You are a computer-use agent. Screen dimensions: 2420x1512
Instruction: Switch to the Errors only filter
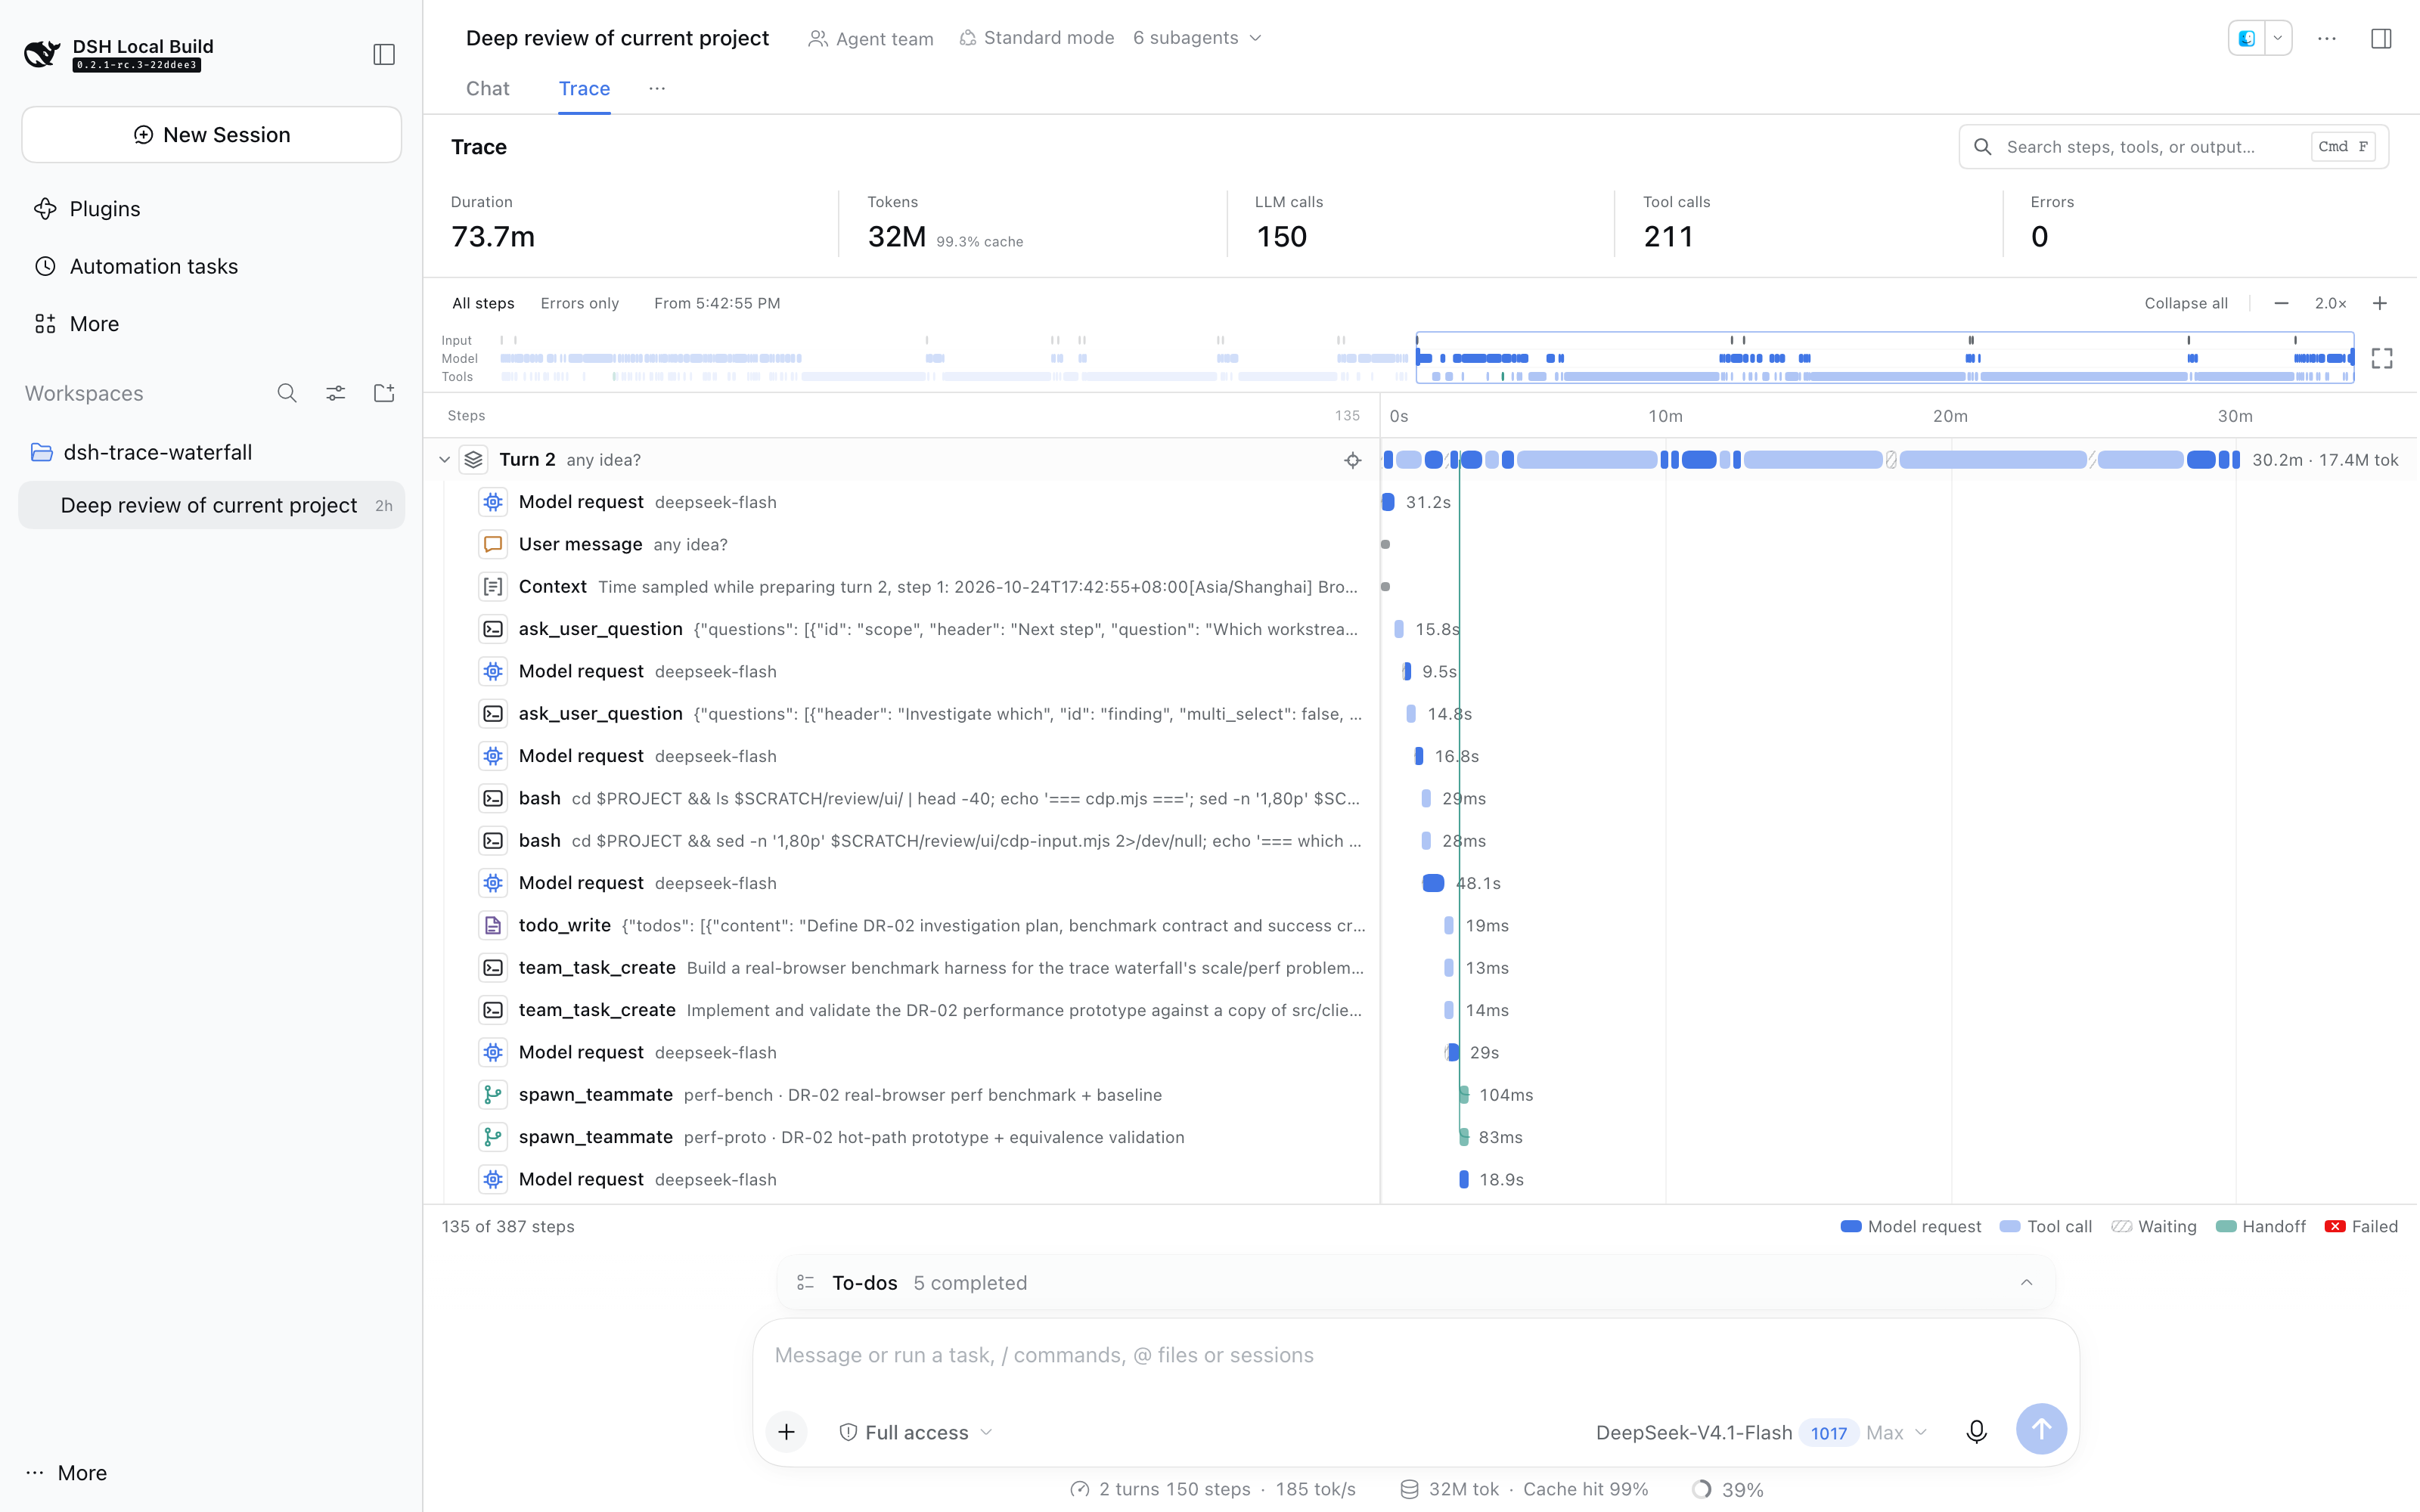pyautogui.click(x=580, y=303)
